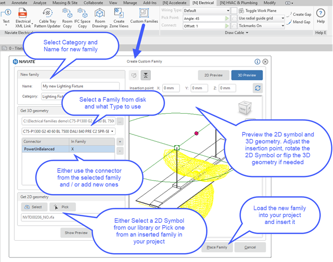
Task: Click the Connector column header
Action: point(46,141)
